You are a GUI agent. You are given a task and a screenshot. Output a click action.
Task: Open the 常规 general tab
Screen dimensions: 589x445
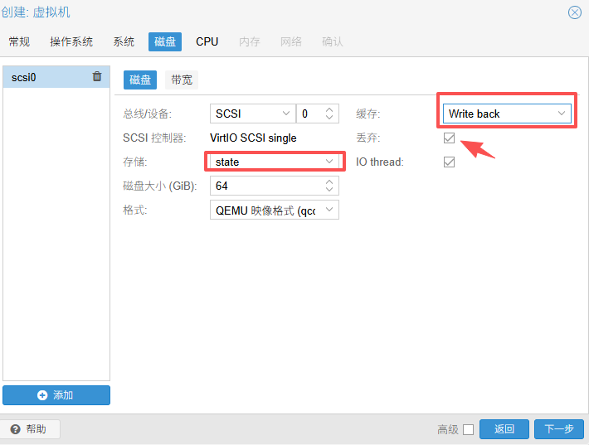point(19,41)
